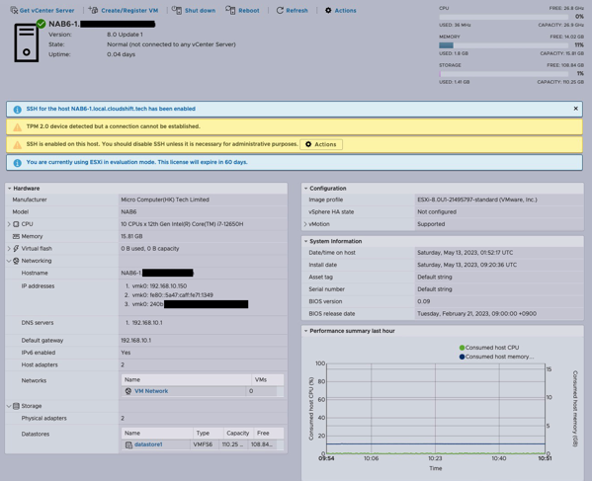592x481 pixels.
Task: Sort Networks table by VMs column
Action: pos(267,379)
